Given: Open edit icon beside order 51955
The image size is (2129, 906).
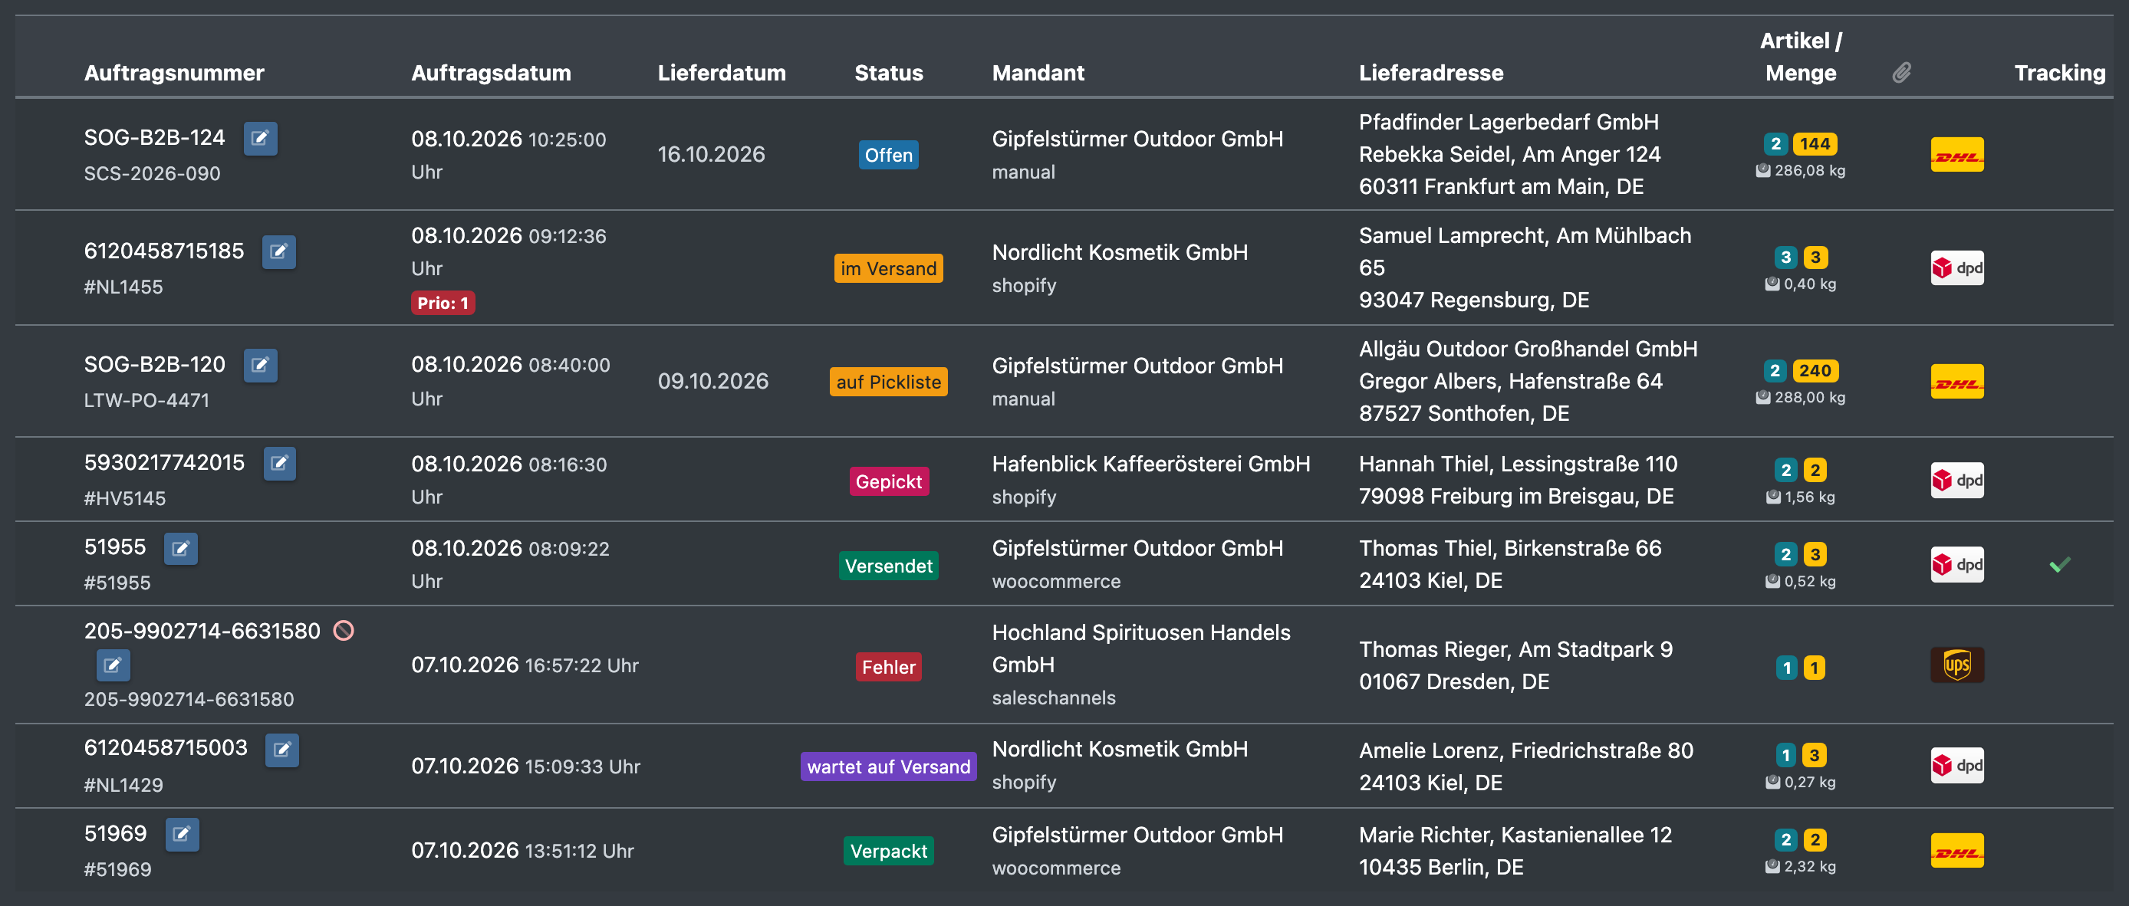Looking at the screenshot, I should [x=181, y=547].
